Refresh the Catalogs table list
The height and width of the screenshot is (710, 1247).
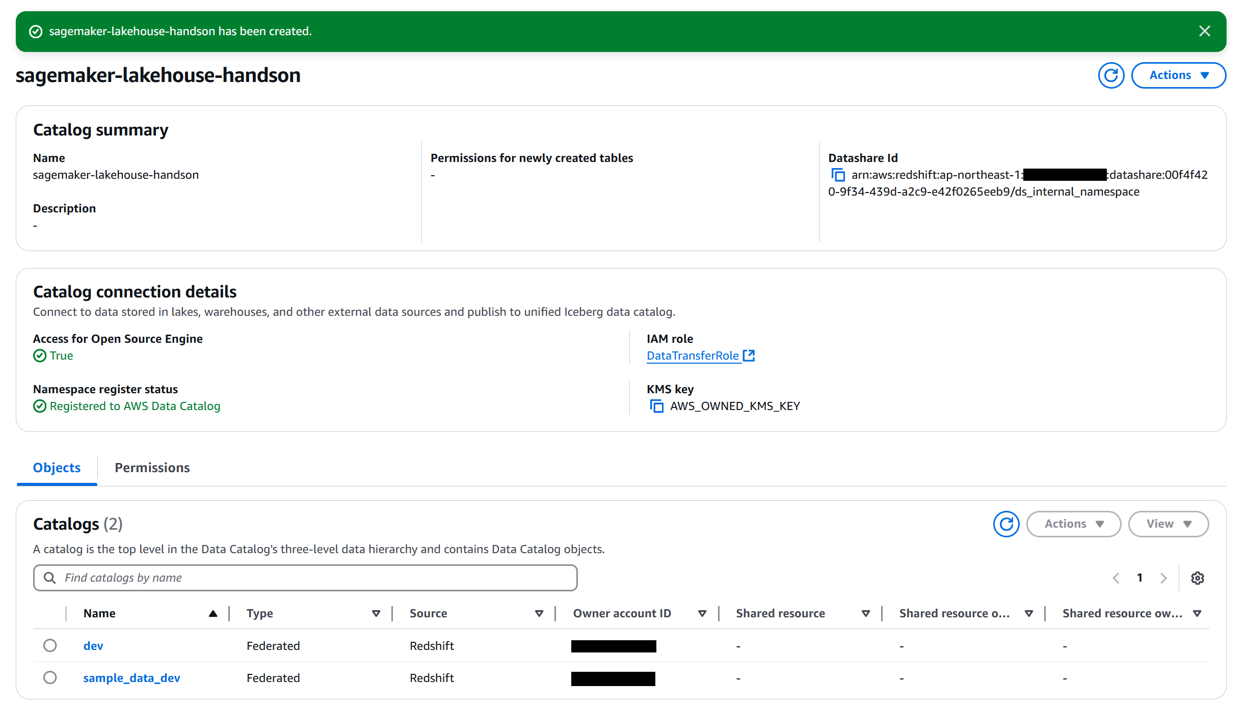point(1006,524)
